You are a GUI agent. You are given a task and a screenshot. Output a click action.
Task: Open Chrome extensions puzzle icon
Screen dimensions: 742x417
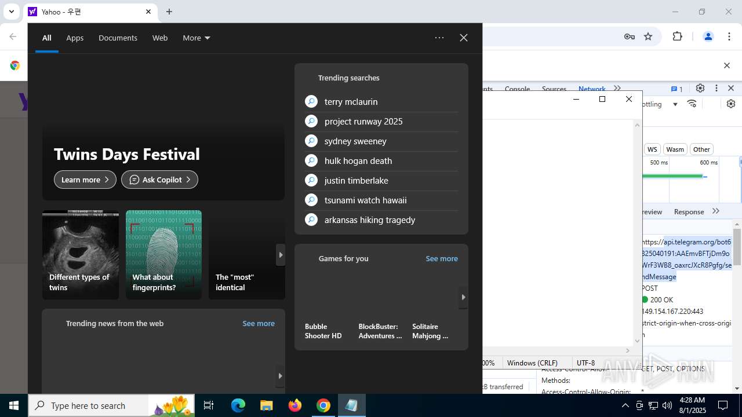tap(677, 36)
